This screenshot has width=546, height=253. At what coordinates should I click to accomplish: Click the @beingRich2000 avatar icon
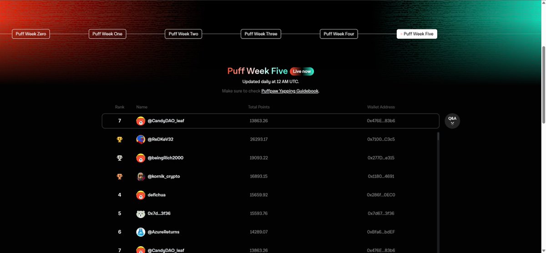click(141, 158)
